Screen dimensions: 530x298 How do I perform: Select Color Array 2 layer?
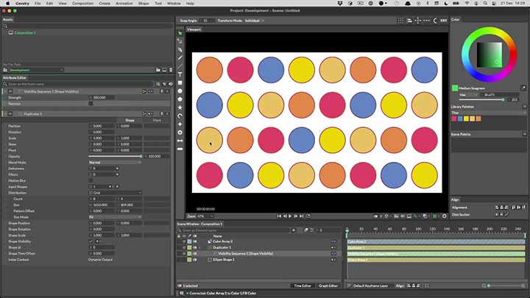click(x=222, y=241)
